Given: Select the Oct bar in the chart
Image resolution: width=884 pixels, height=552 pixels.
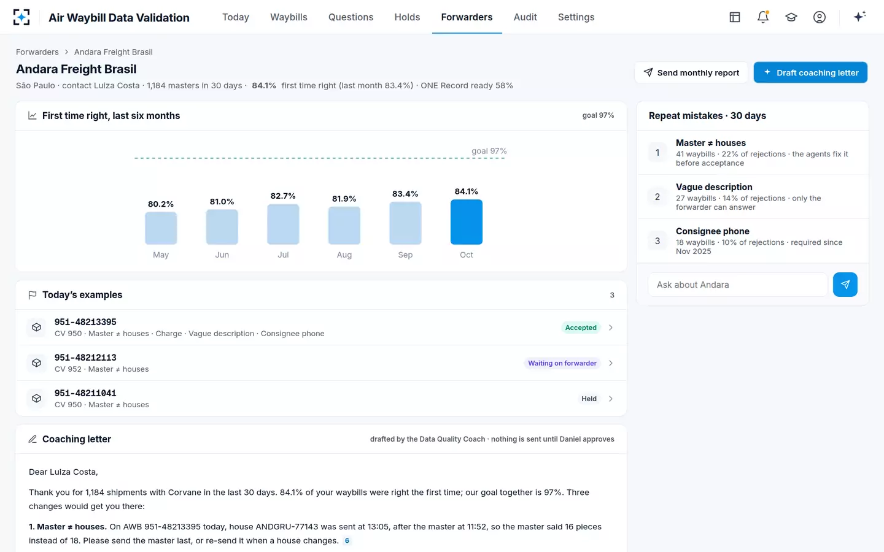Looking at the screenshot, I should coord(467,222).
